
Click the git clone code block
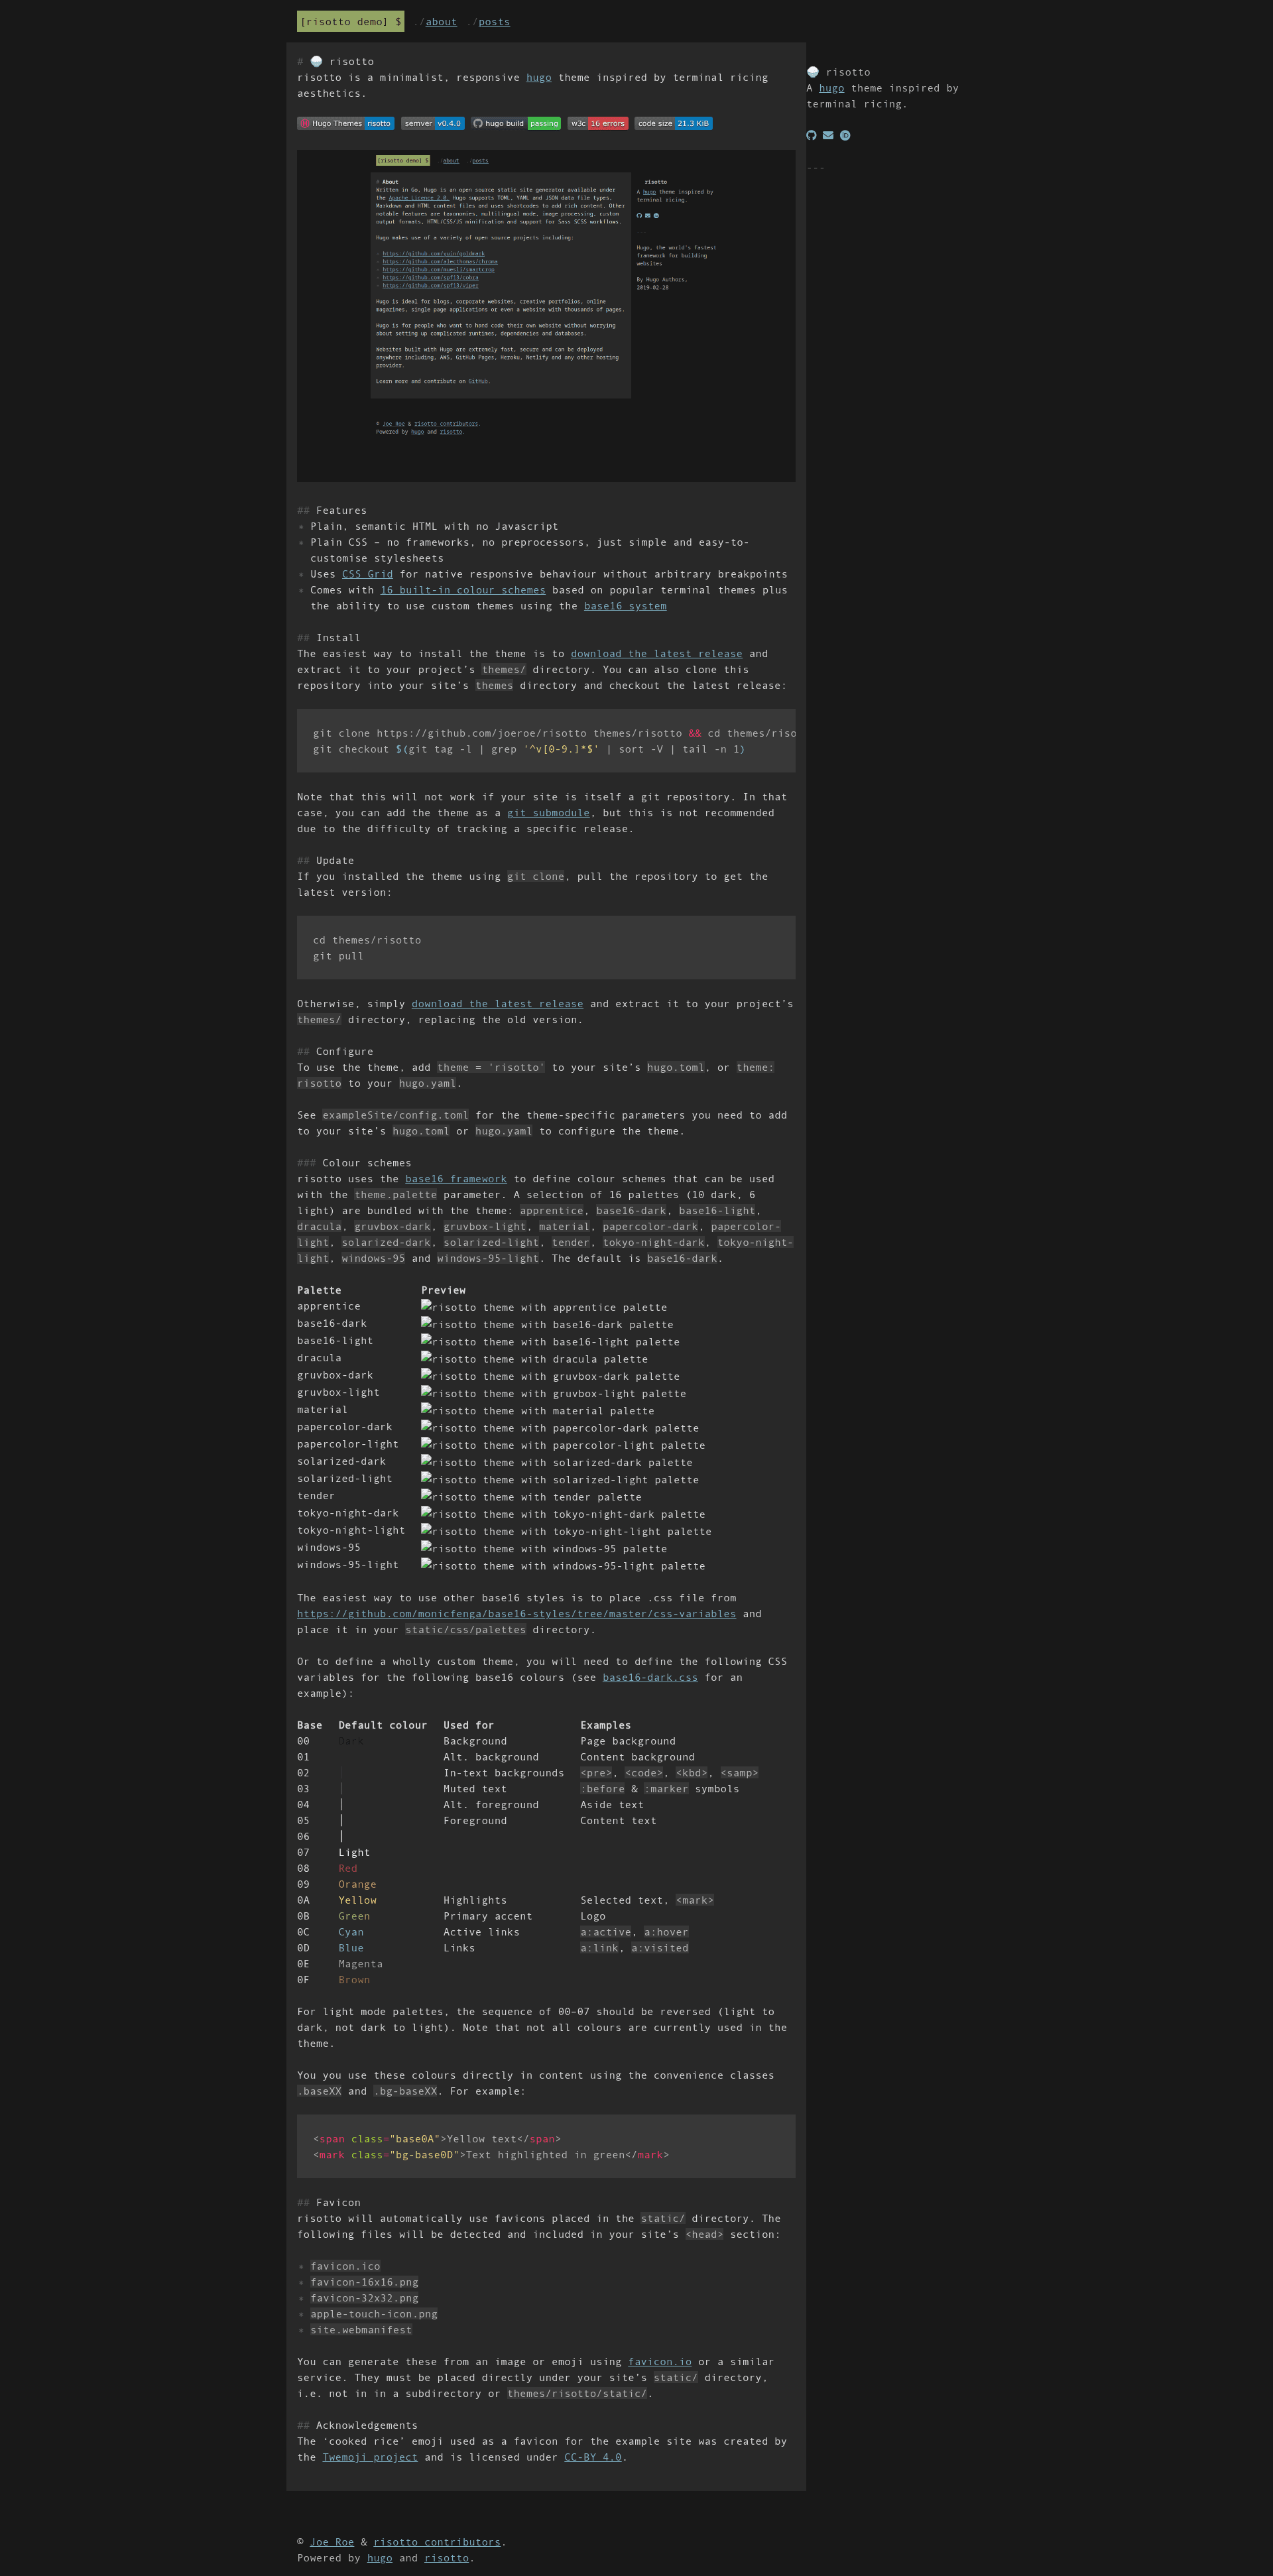(546, 741)
